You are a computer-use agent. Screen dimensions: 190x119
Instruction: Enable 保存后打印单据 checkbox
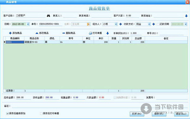coord(41,113)
